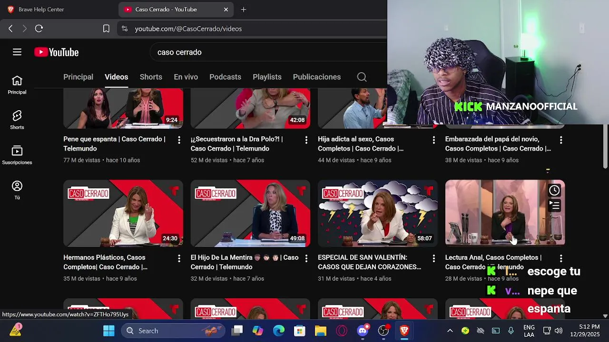Open the Tú section in sidebar
Viewport: 609px width, 342px height.
coord(17,190)
